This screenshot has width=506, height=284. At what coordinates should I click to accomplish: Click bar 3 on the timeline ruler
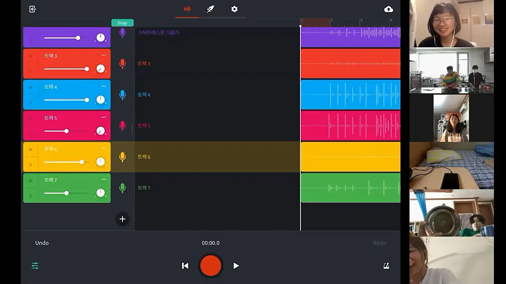point(361,21)
